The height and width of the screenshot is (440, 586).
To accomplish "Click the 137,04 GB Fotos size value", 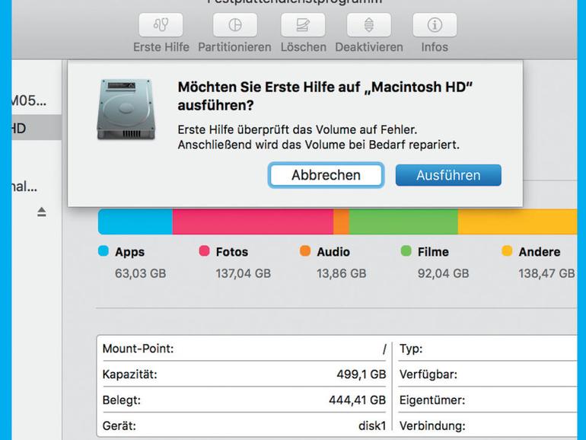I will (x=244, y=273).
